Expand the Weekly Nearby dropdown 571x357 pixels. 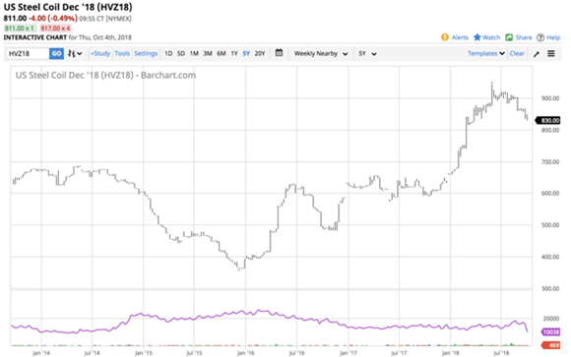tap(321, 53)
